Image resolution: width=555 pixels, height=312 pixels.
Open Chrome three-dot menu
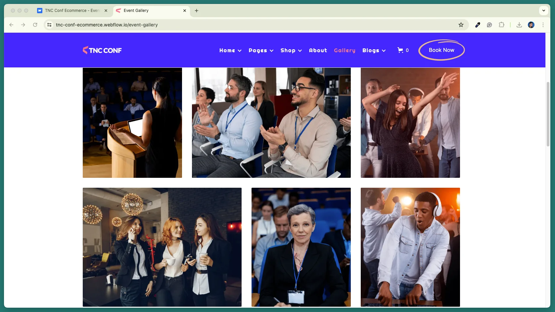(x=543, y=25)
